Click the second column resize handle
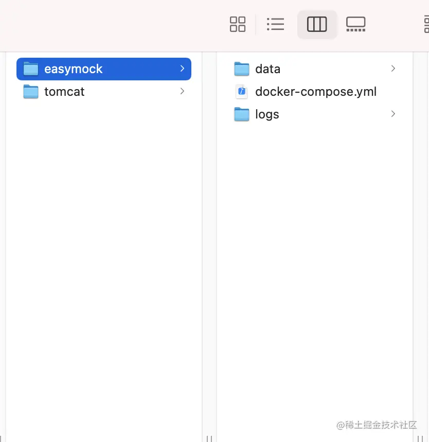The height and width of the screenshot is (442, 429). click(x=420, y=438)
